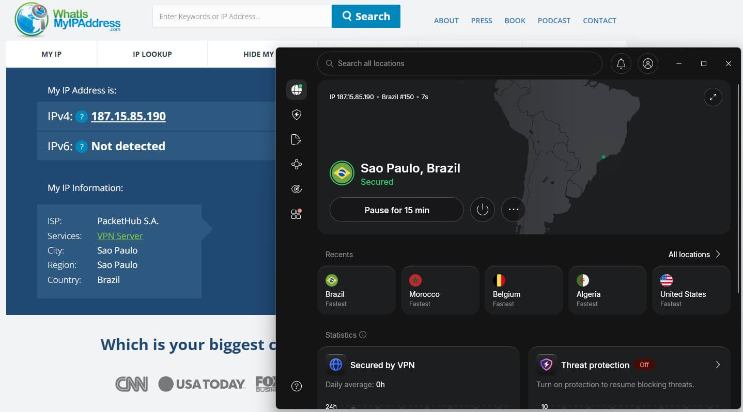Screen dimensions: 743x412
Task: Click the Statistics info icon
Action: coord(363,335)
